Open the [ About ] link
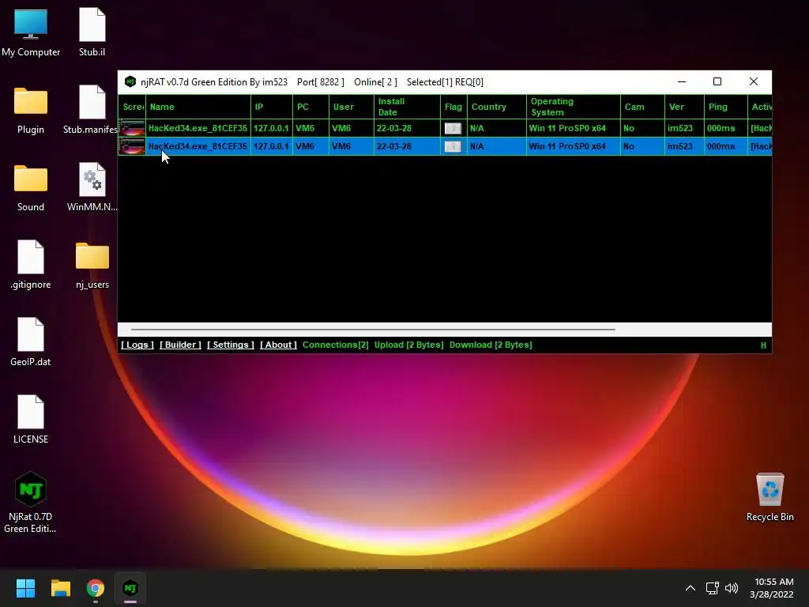Viewport: 809px width, 607px height. [x=279, y=345]
